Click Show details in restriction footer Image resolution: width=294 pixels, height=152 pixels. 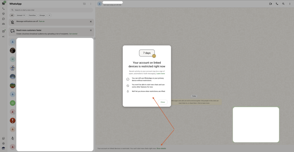[x=161, y=149]
